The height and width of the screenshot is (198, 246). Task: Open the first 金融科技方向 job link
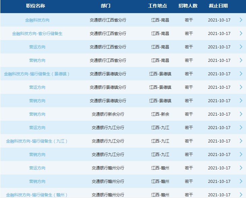[37, 20]
